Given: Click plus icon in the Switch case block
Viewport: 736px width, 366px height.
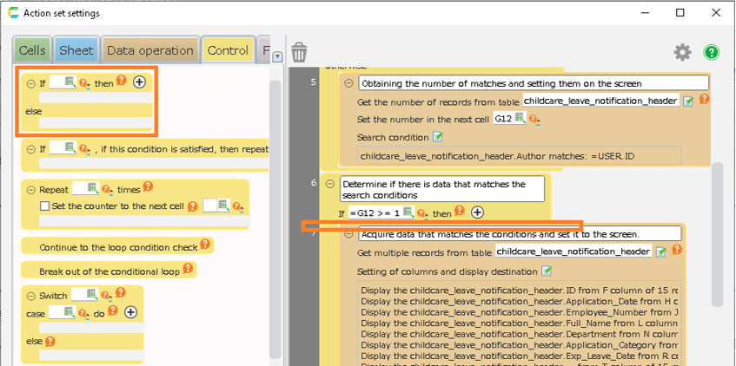Looking at the screenshot, I should 130,312.
